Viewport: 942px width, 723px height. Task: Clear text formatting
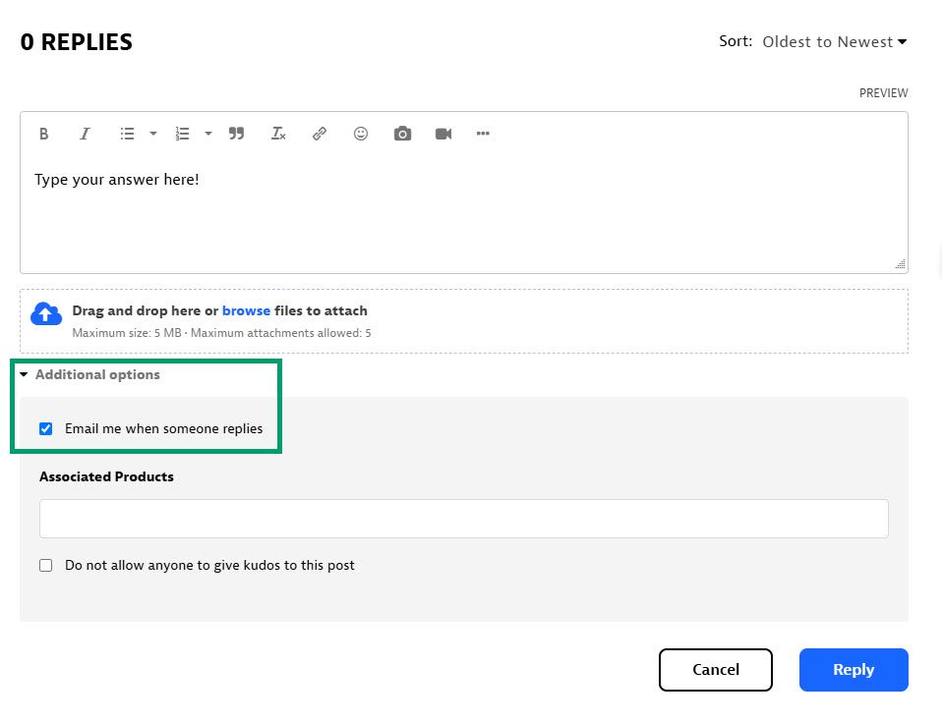click(278, 134)
